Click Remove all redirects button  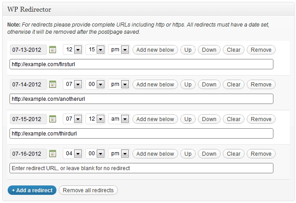pyautogui.click(x=88, y=190)
